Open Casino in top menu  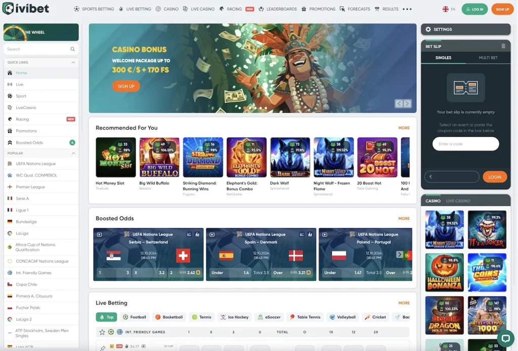click(x=167, y=9)
